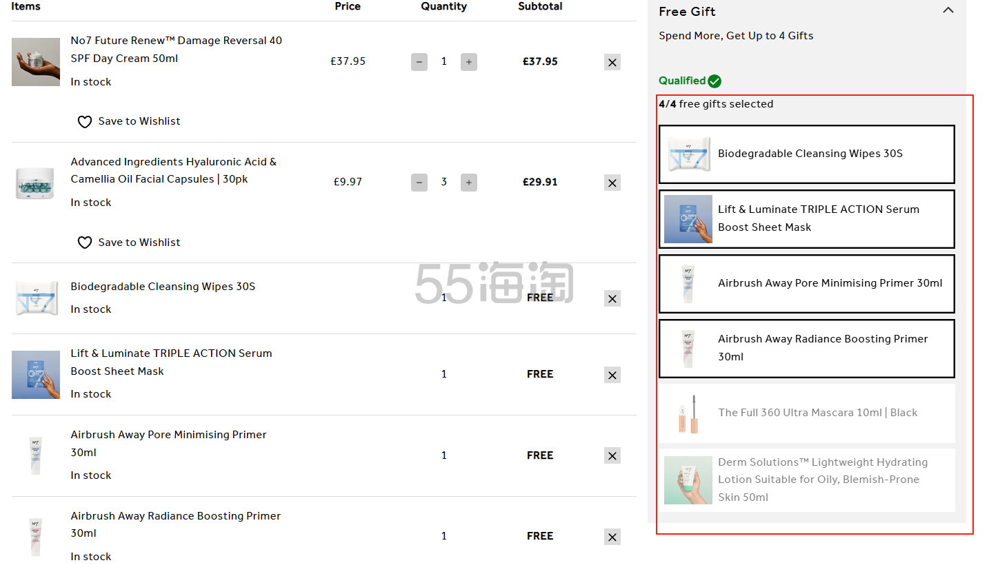Decrease quantity of Future Renew Day Cream

tap(419, 62)
